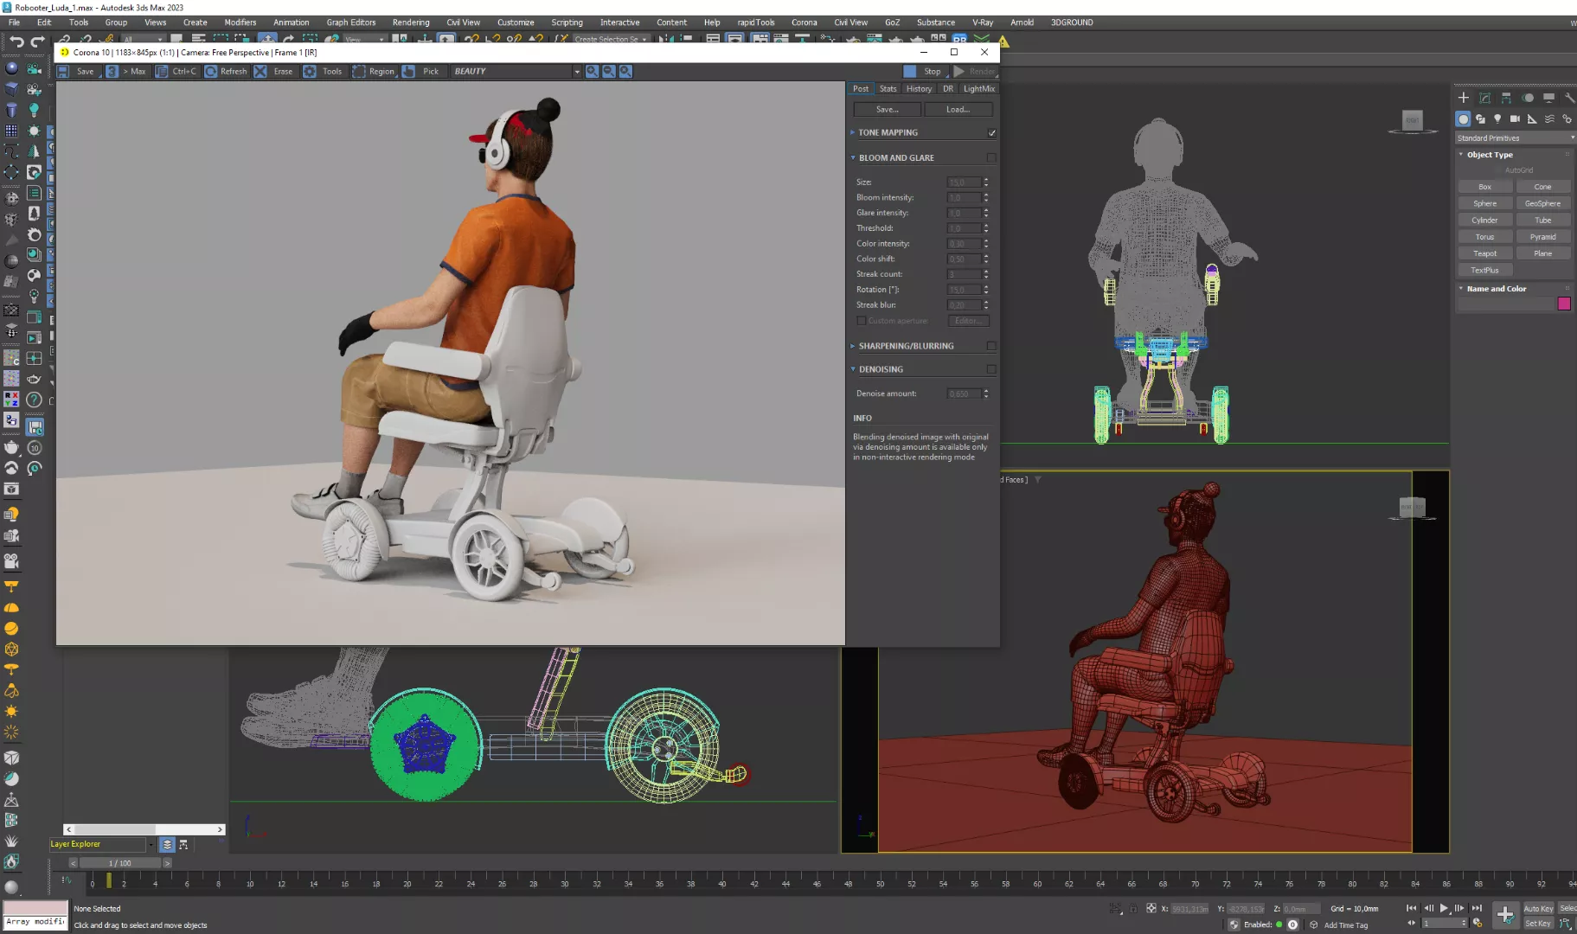The image size is (1577, 934).
Task: Click the Teapot primitive button
Action: [1484, 253]
